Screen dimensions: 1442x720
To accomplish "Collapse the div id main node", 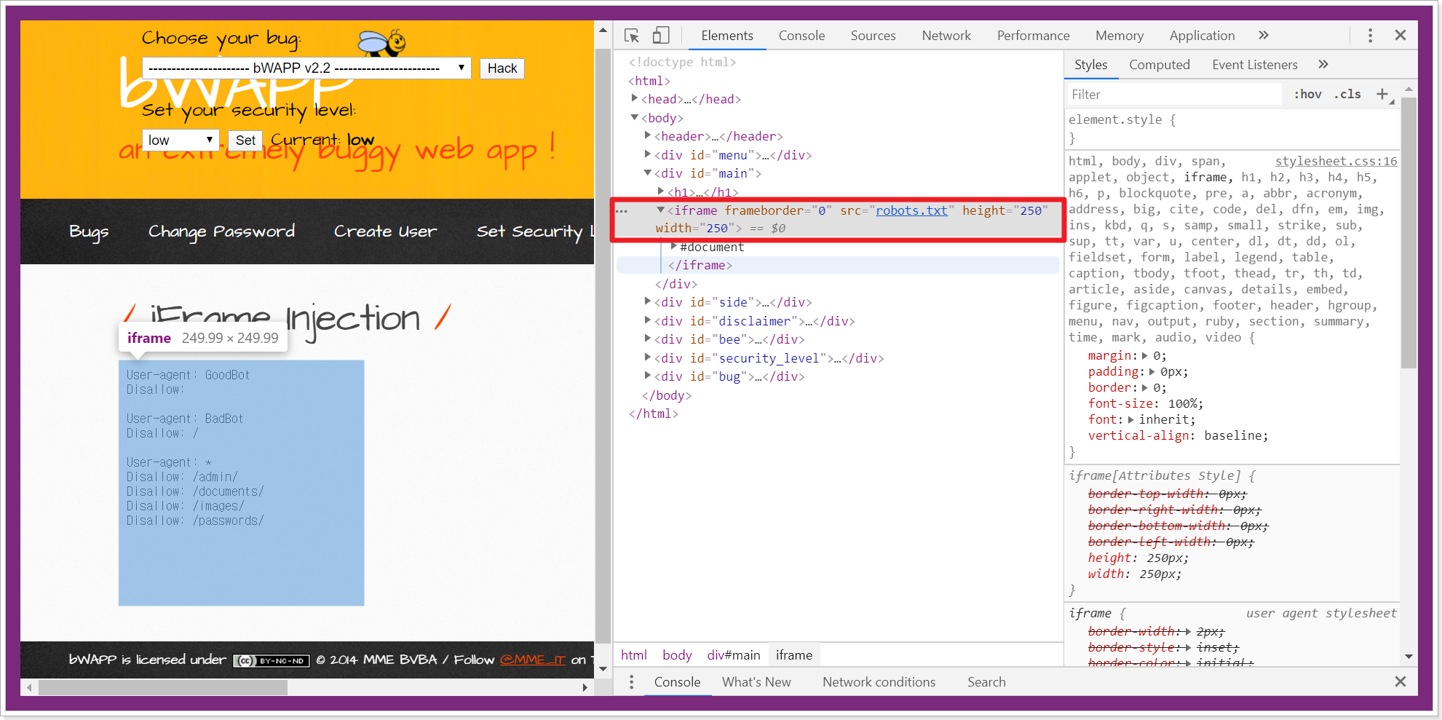I will tap(648, 173).
